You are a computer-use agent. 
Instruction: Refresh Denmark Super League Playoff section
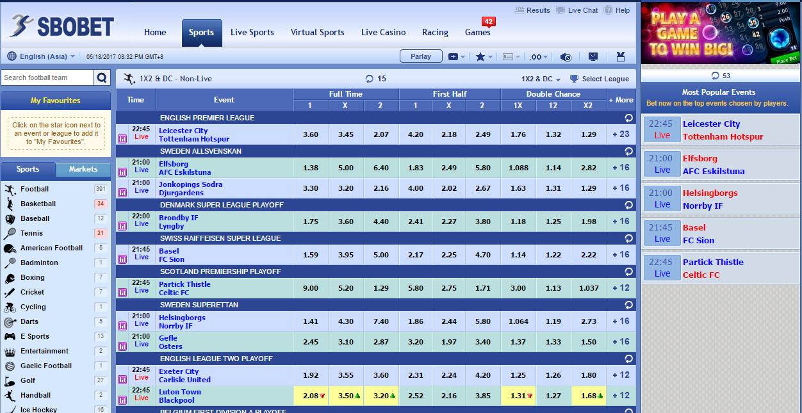(628, 205)
